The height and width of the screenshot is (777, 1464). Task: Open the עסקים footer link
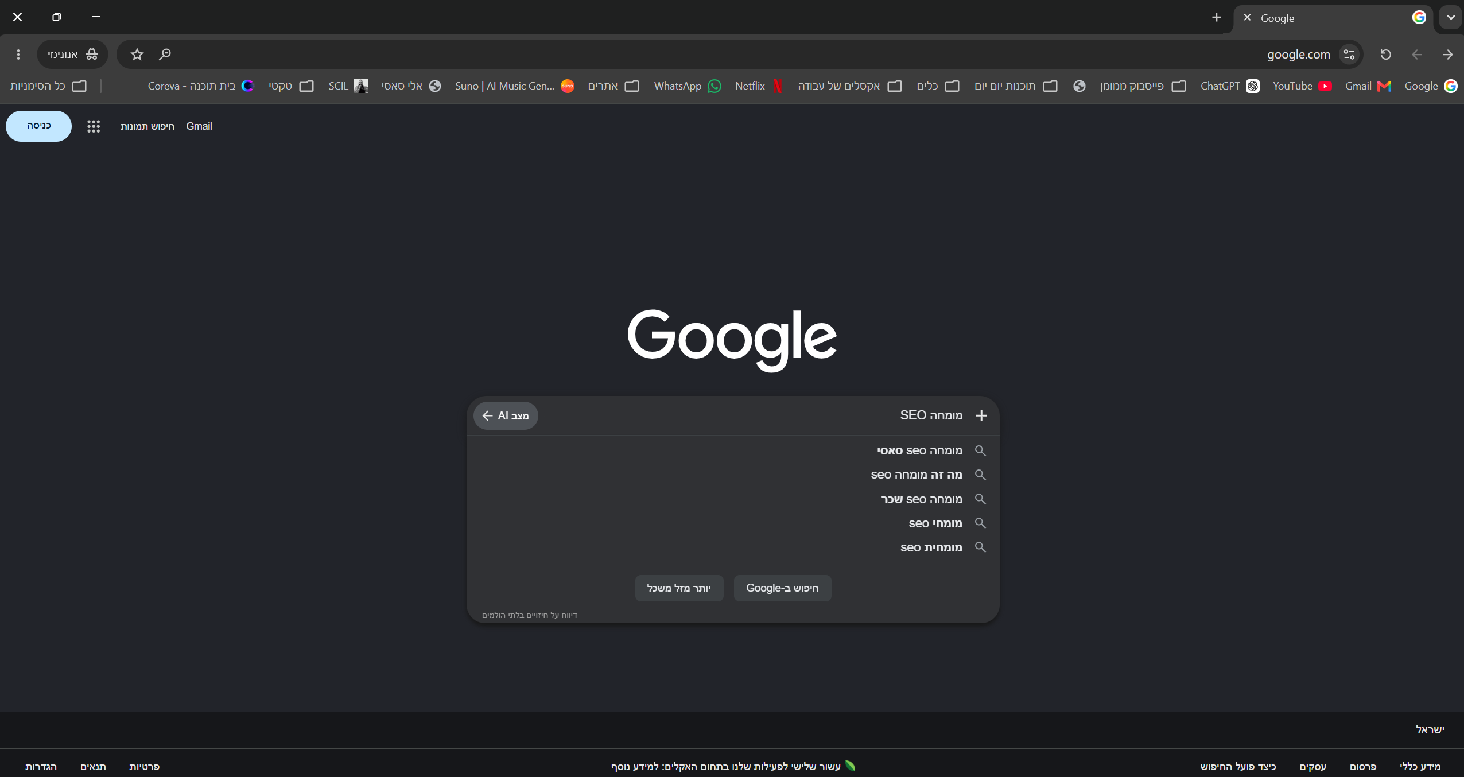tap(1312, 767)
